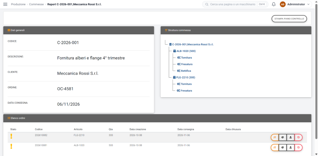The width and height of the screenshot is (318, 156).
Task: Click the Codice column header
Action: [39, 129]
